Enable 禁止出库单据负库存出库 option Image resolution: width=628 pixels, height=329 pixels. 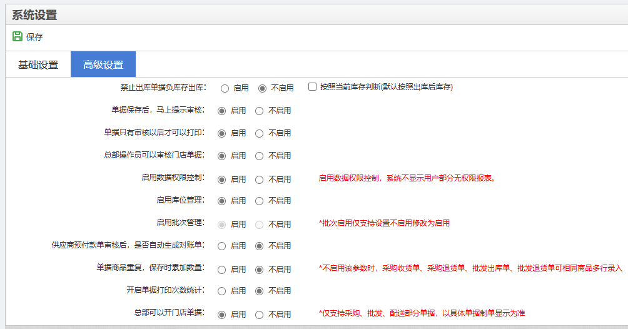(225, 88)
